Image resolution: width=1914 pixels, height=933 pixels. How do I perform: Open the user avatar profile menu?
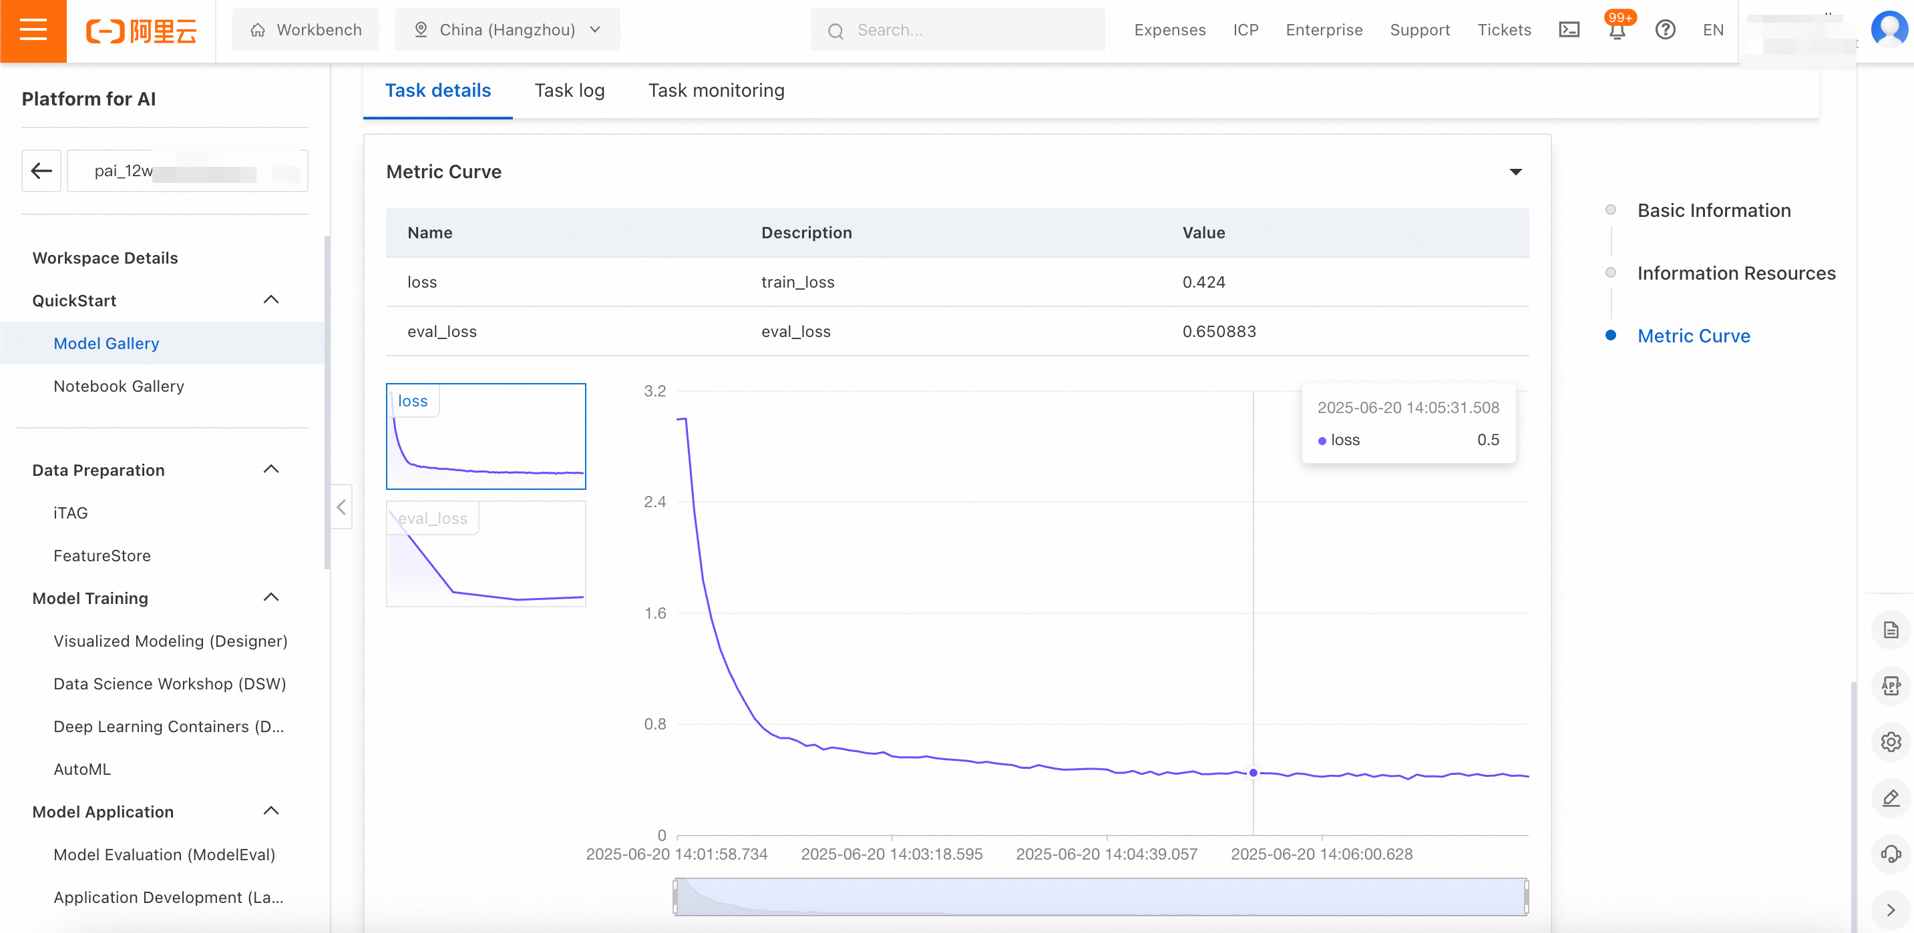(x=1888, y=29)
